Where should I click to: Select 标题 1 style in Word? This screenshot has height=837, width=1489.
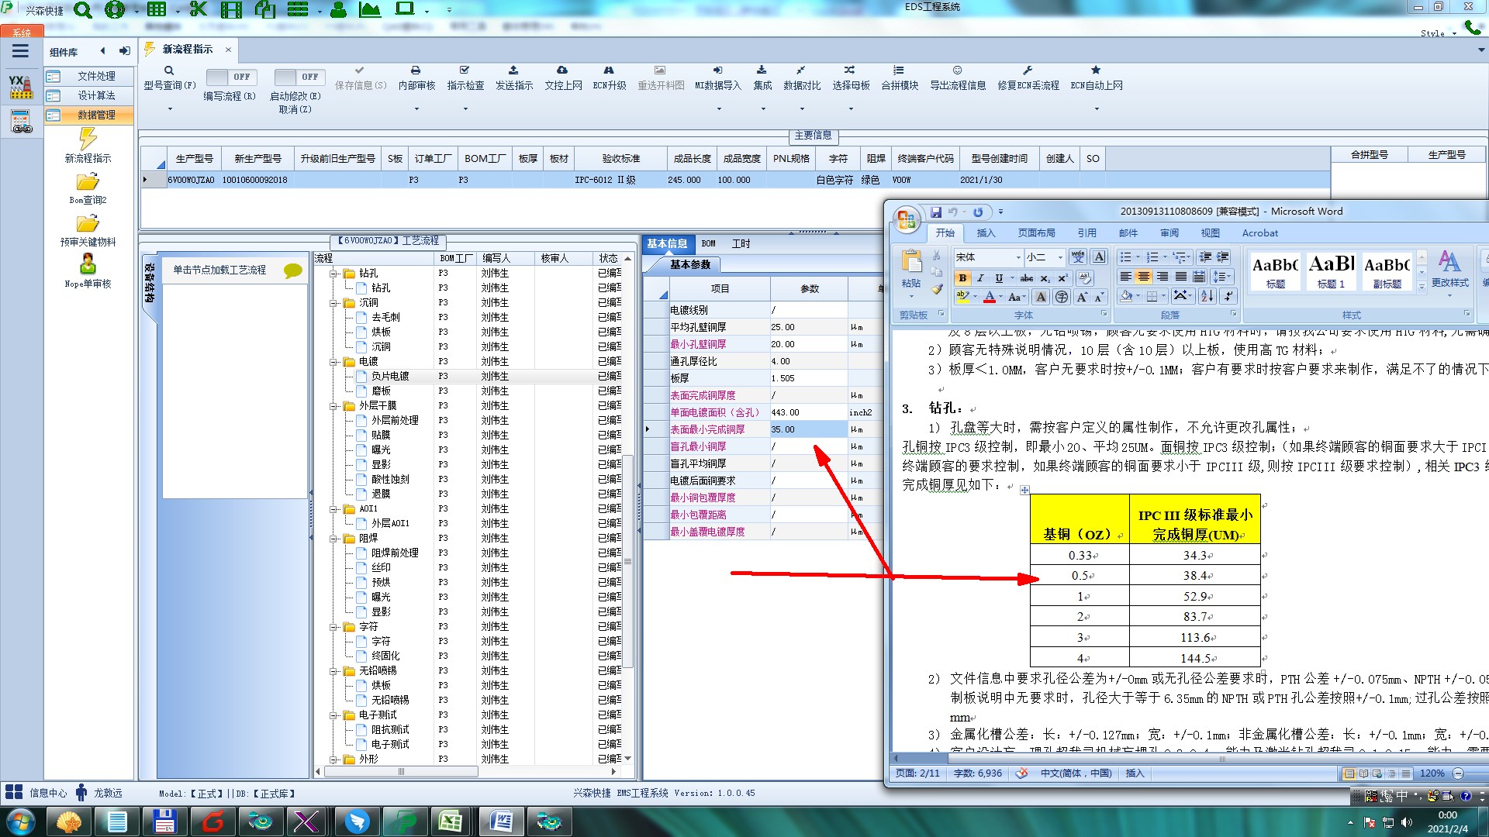(x=1331, y=270)
